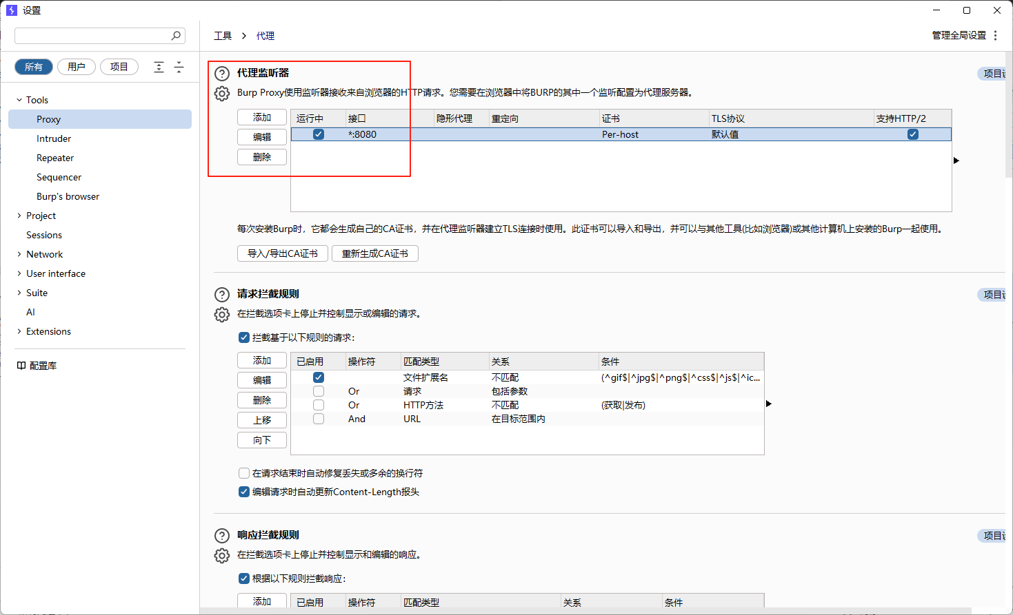Expand the Network tree node
Image resolution: width=1013 pixels, height=615 pixels.
click(x=19, y=254)
